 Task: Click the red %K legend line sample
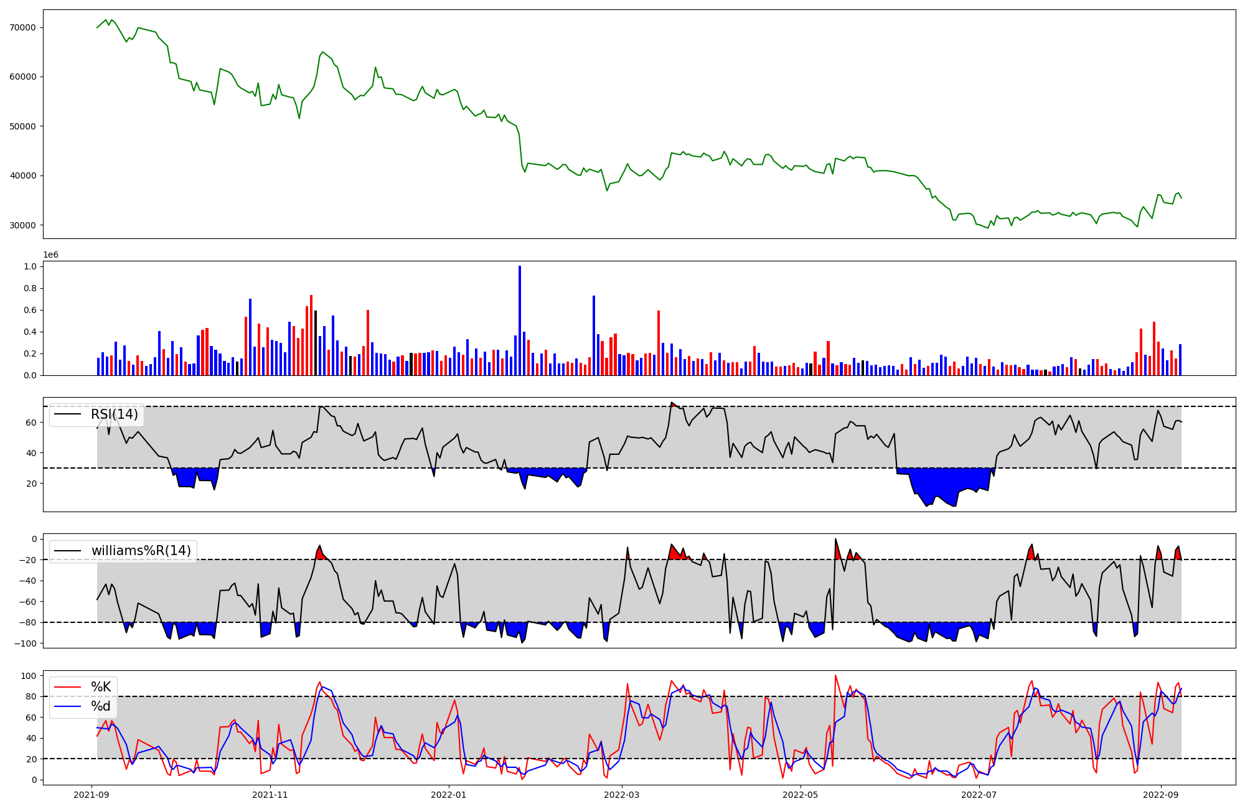(68, 687)
